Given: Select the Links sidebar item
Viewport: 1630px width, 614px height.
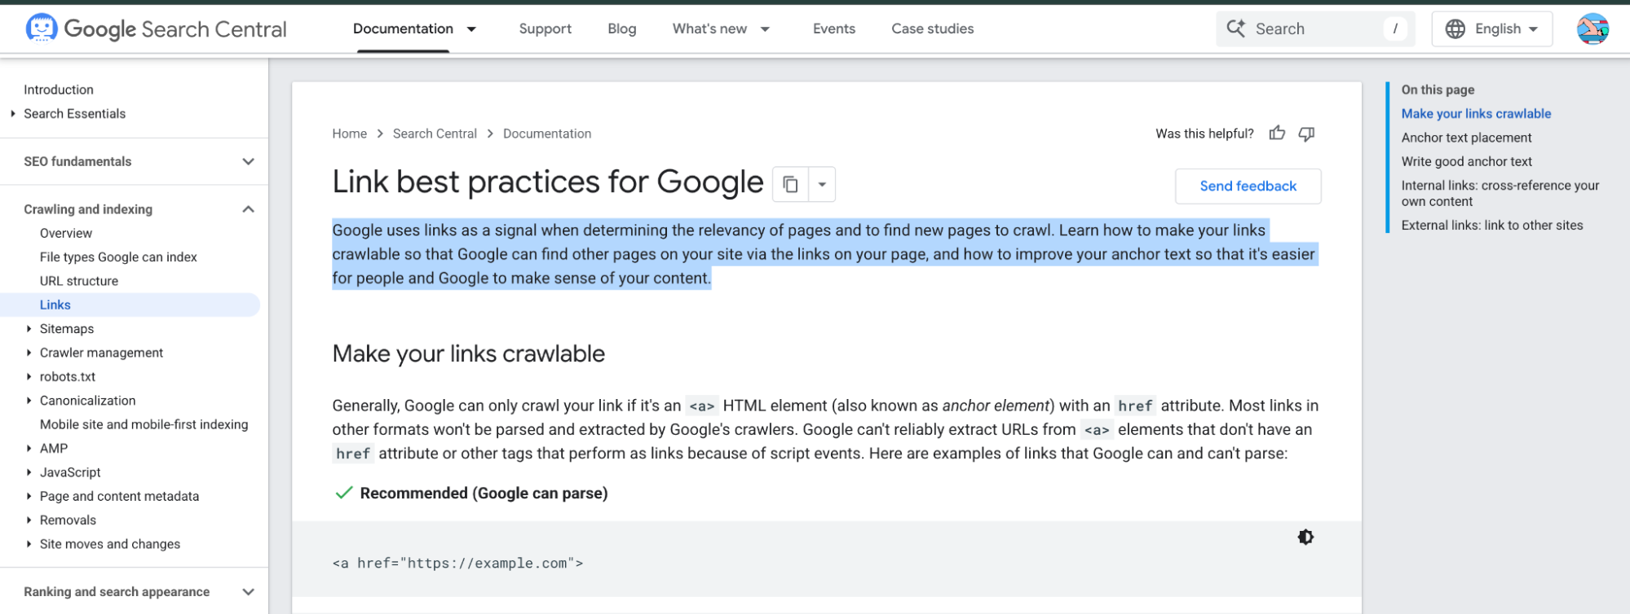Looking at the screenshot, I should (130, 305).
